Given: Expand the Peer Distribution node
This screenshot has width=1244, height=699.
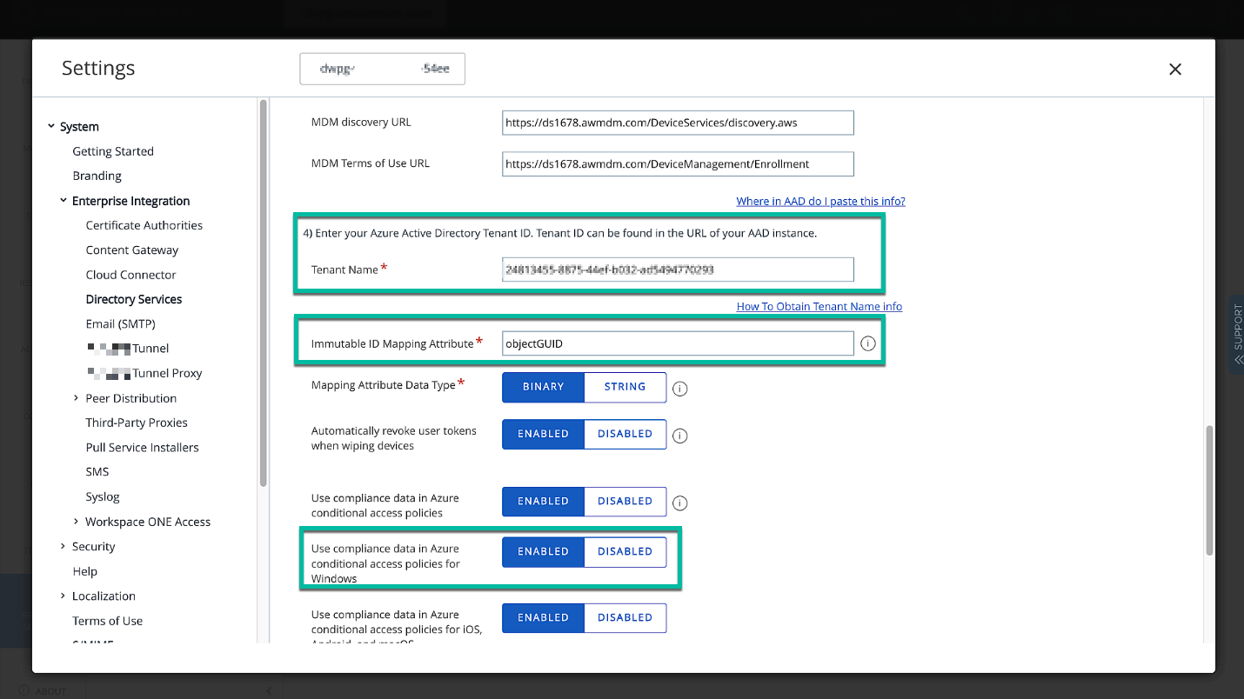Looking at the screenshot, I should click(77, 398).
